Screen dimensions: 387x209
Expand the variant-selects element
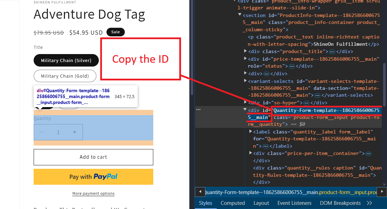coord(245,81)
